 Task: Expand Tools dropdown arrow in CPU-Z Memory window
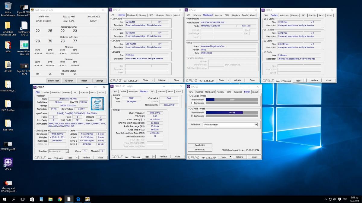coord(154,157)
